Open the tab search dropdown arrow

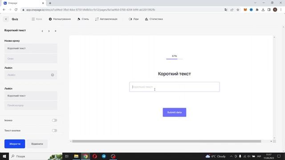click(x=255, y=3)
